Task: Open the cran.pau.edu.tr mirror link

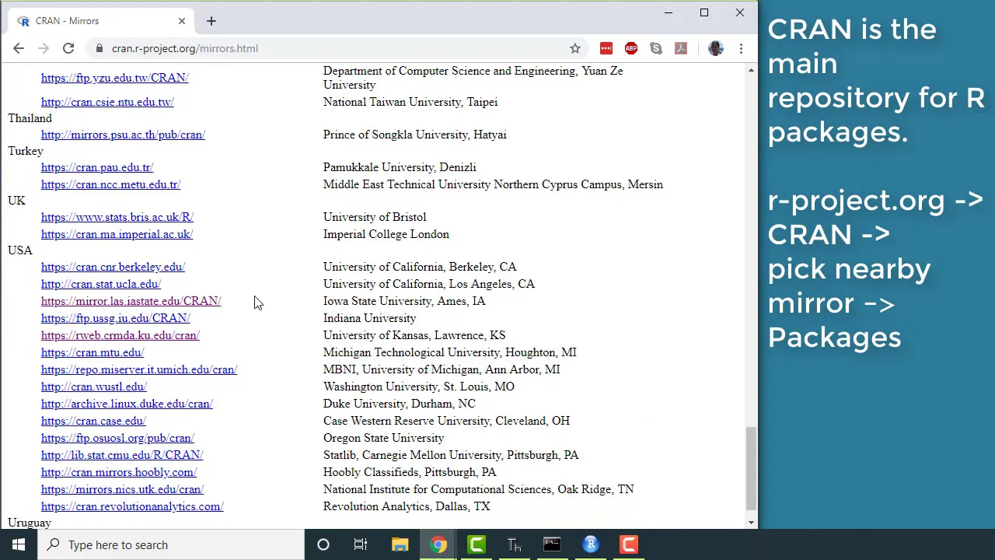Action: [97, 167]
